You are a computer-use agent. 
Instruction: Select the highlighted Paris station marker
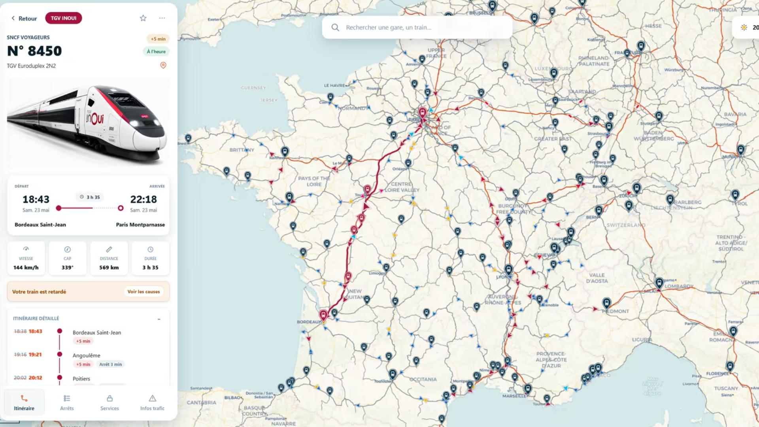(x=422, y=113)
